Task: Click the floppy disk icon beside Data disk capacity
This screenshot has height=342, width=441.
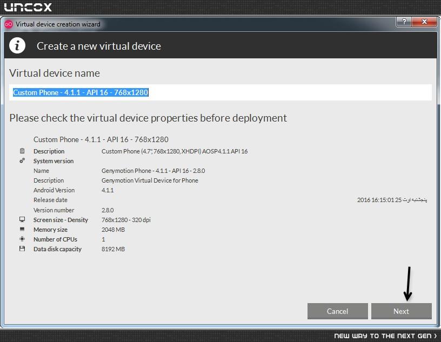Action: 22,249
